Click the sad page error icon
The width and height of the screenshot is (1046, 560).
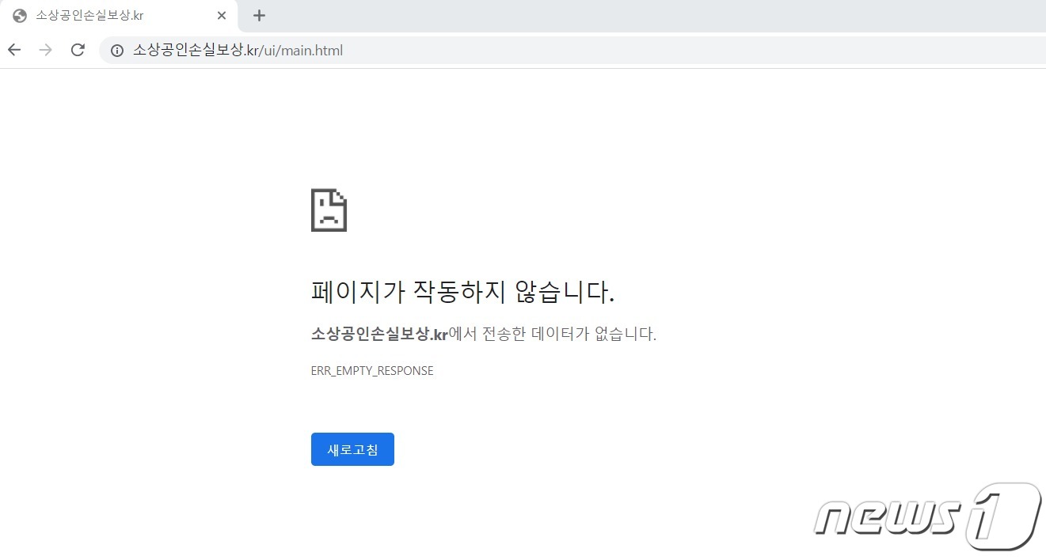[x=329, y=210]
